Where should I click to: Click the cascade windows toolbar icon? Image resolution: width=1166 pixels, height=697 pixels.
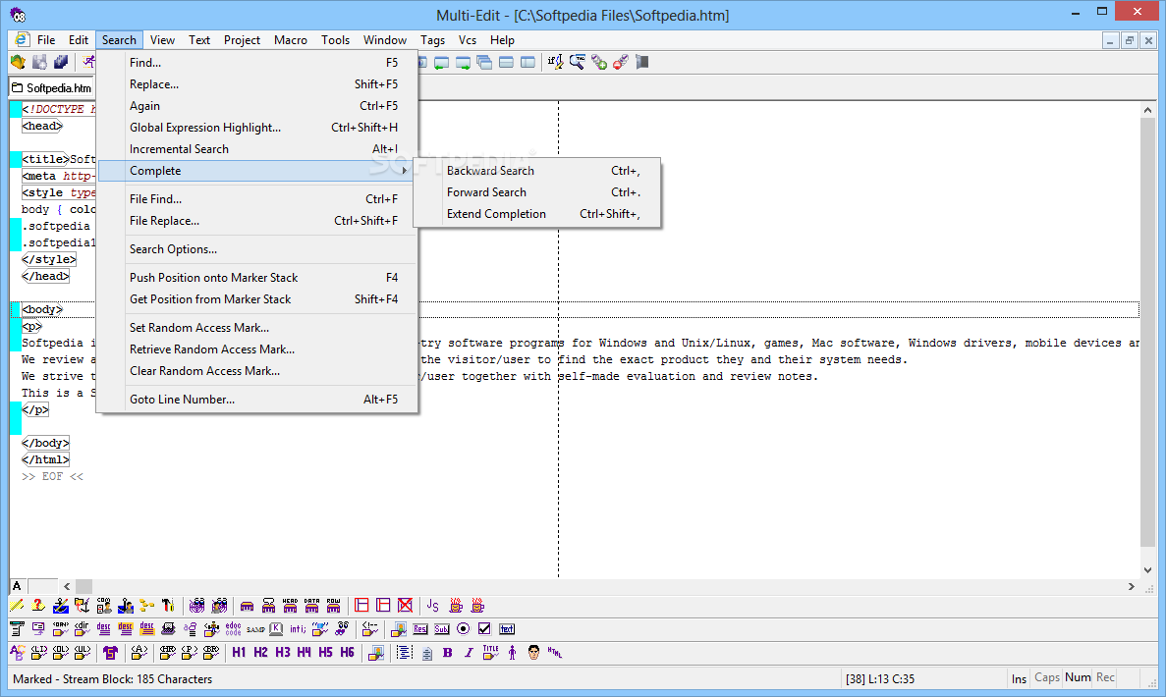pyautogui.click(x=484, y=63)
